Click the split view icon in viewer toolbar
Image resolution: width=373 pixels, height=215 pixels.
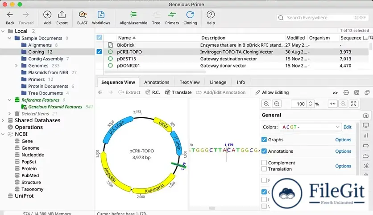point(346,92)
